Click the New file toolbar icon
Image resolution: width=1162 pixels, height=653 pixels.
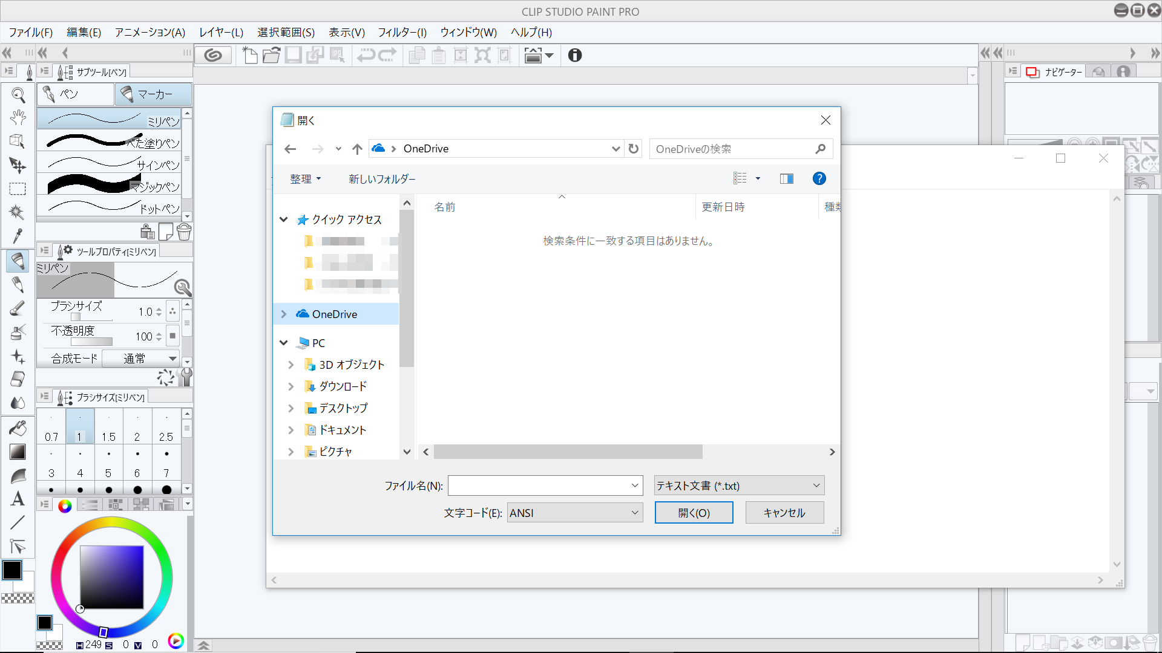(249, 56)
